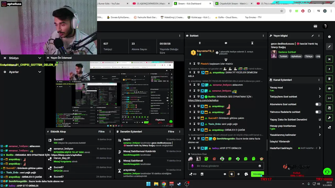Image resolution: width=335 pixels, height=188 pixels.
Task: Timeout ladixy with hourglass icon
Action: tap(194, 148)
